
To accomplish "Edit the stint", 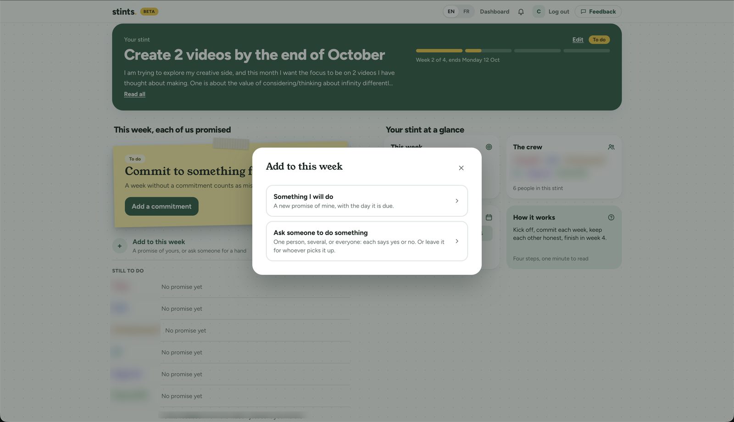I will click(x=578, y=40).
